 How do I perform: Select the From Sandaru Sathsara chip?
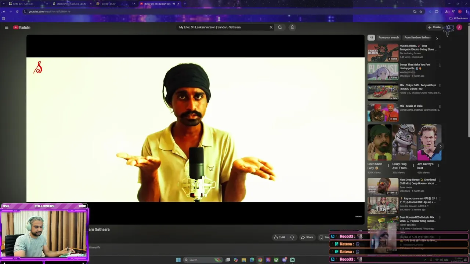[x=417, y=37]
